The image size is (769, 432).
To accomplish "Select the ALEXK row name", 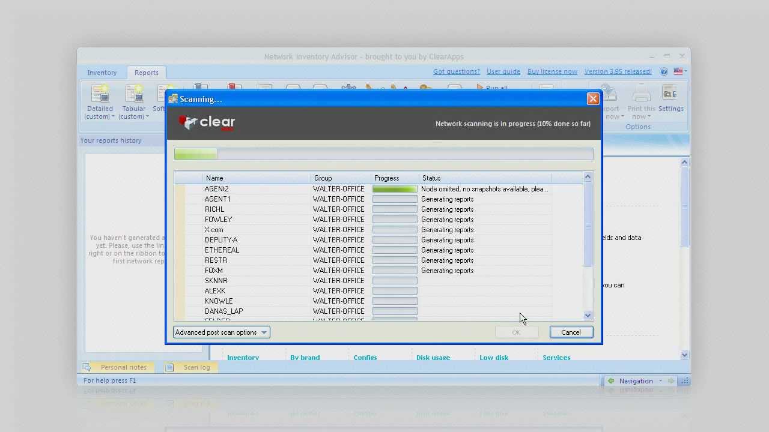I will coord(215,291).
